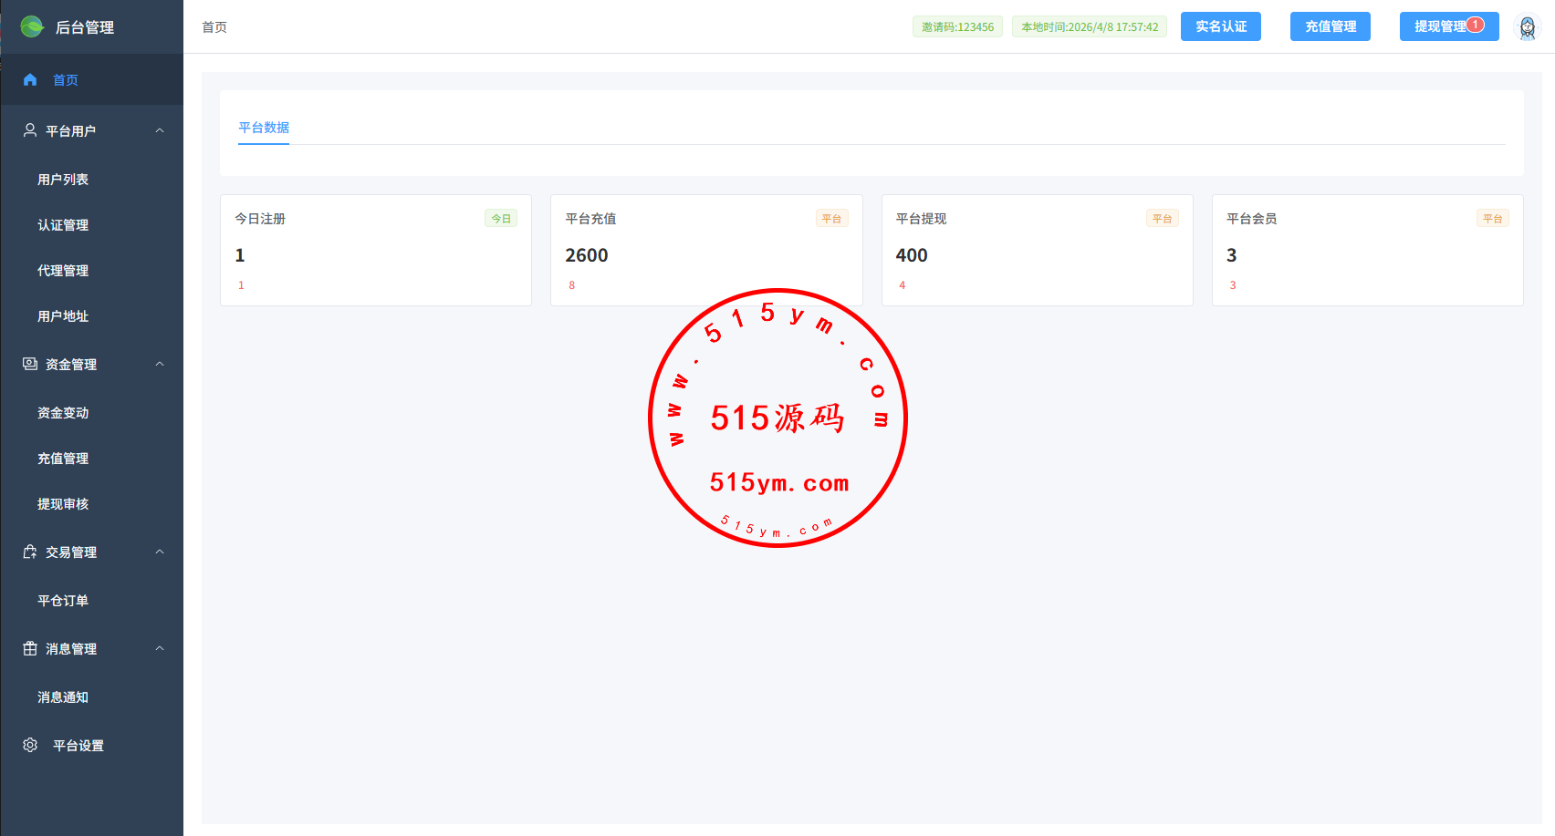Screen dimensions: 1555x836
Task: Collapse the 平台用户 menu chevron
Action: [160, 130]
